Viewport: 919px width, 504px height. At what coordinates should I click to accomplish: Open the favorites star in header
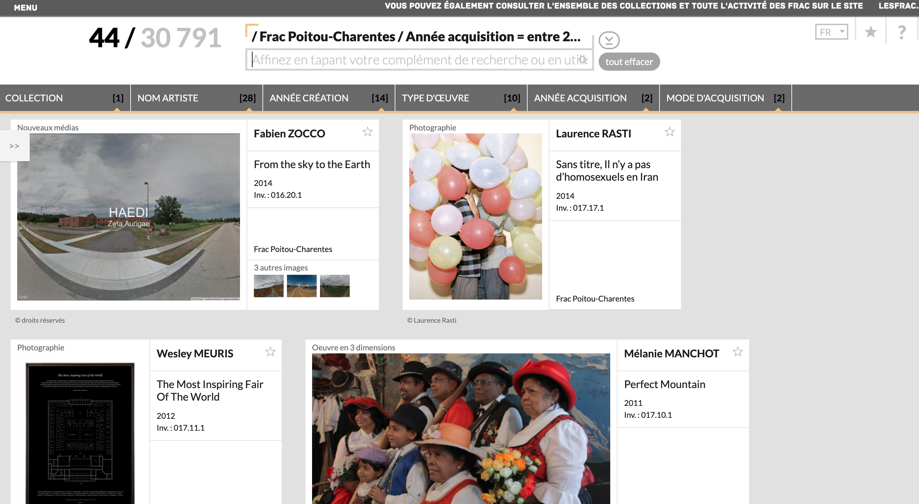[871, 32]
